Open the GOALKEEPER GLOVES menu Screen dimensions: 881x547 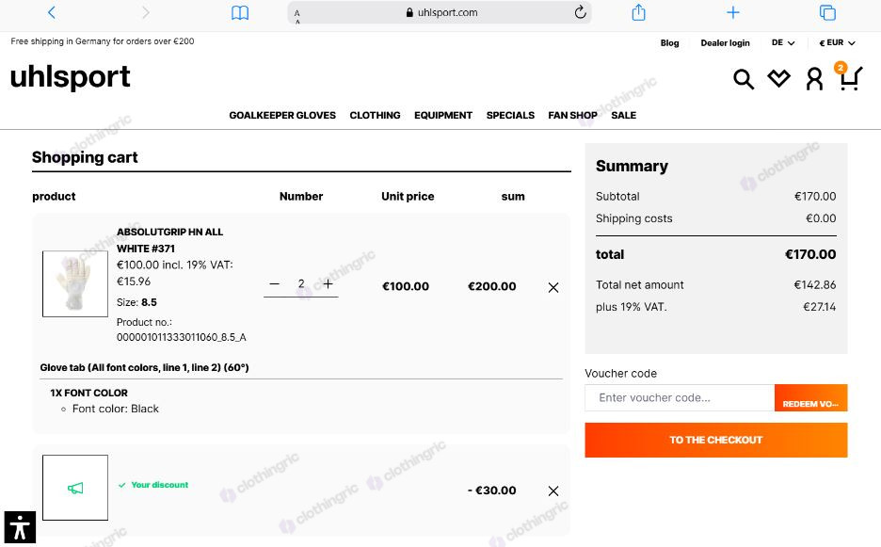(x=282, y=115)
